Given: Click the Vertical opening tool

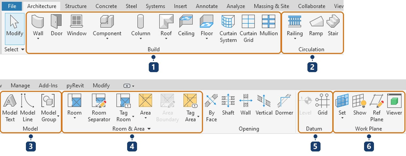Looking at the screenshot, I should pos(264,105).
